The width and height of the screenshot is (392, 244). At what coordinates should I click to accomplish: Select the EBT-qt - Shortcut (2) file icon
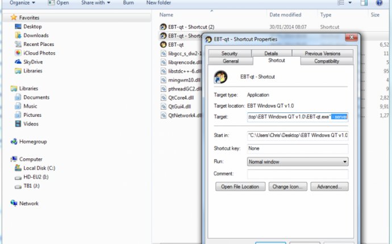(x=163, y=27)
